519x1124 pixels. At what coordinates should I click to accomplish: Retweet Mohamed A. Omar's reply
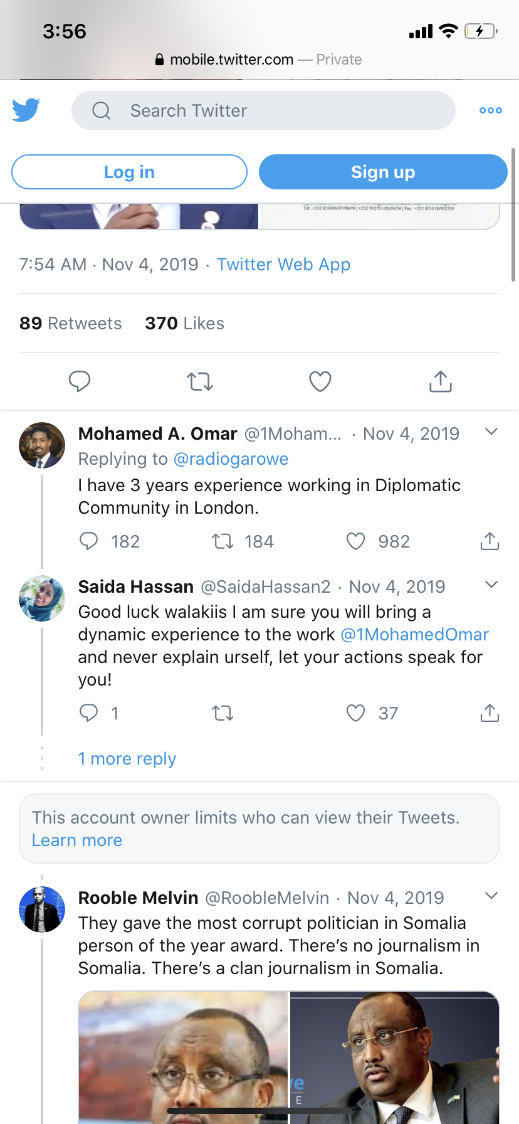tap(223, 541)
